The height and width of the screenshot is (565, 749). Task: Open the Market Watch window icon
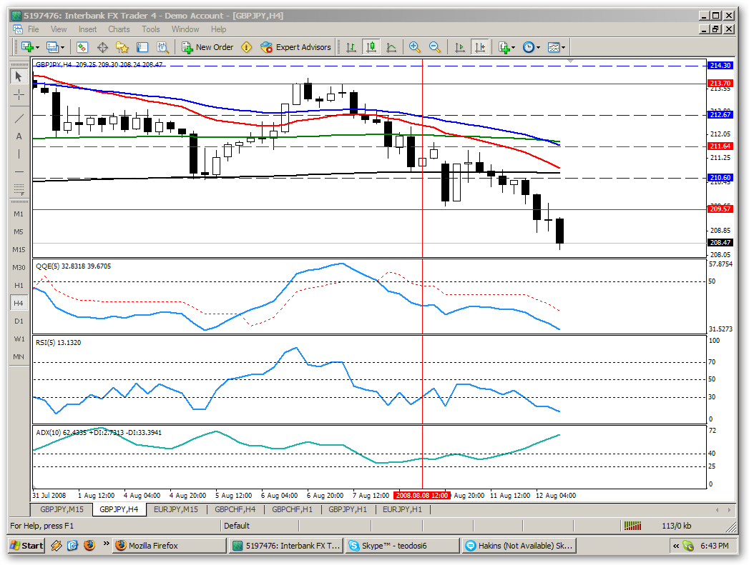(82, 47)
